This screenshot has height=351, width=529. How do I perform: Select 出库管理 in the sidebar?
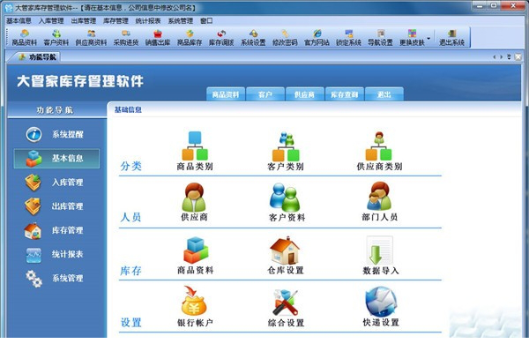tap(56, 206)
